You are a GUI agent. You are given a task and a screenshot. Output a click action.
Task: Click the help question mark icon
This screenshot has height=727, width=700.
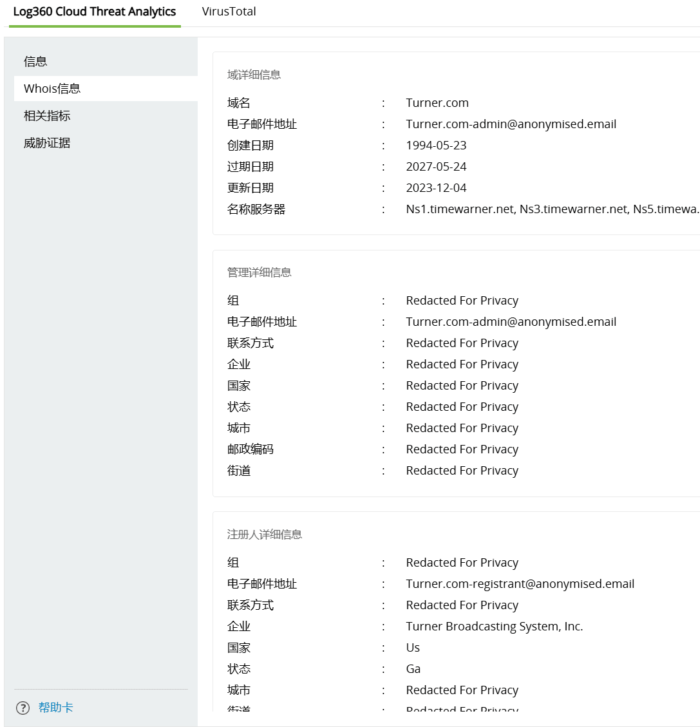[x=23, y=708]
